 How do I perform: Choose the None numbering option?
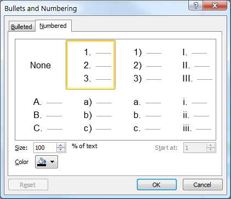pos(41,65)
